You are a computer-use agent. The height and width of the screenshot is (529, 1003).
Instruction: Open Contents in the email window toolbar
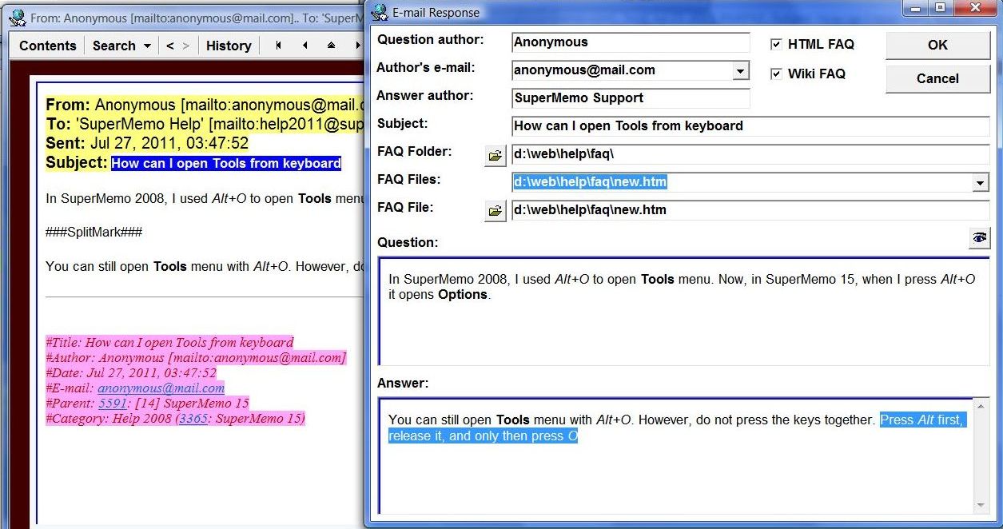point(48,46)
